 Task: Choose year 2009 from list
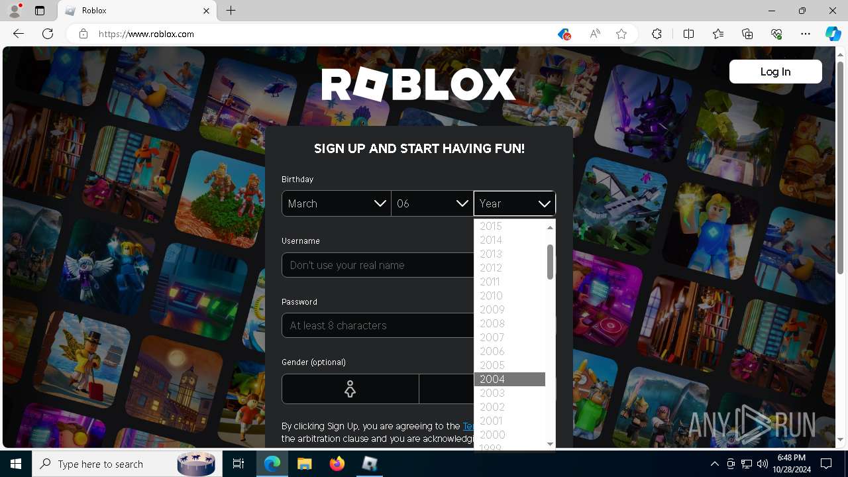509,309
